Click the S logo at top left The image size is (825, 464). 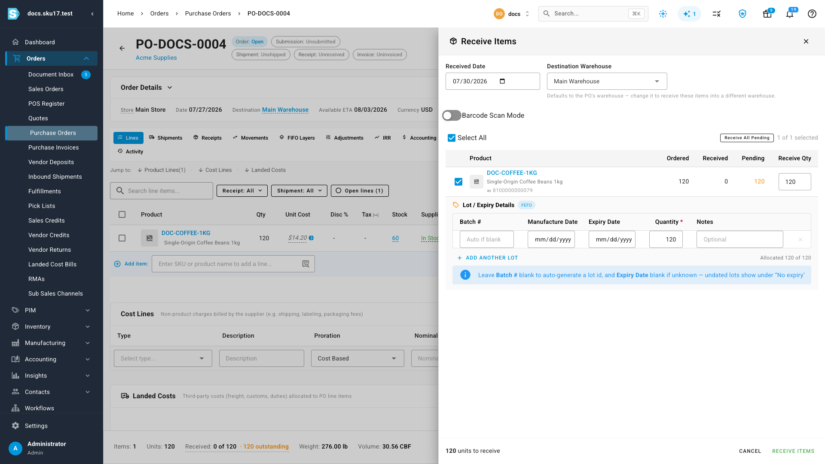pos(14,14)
